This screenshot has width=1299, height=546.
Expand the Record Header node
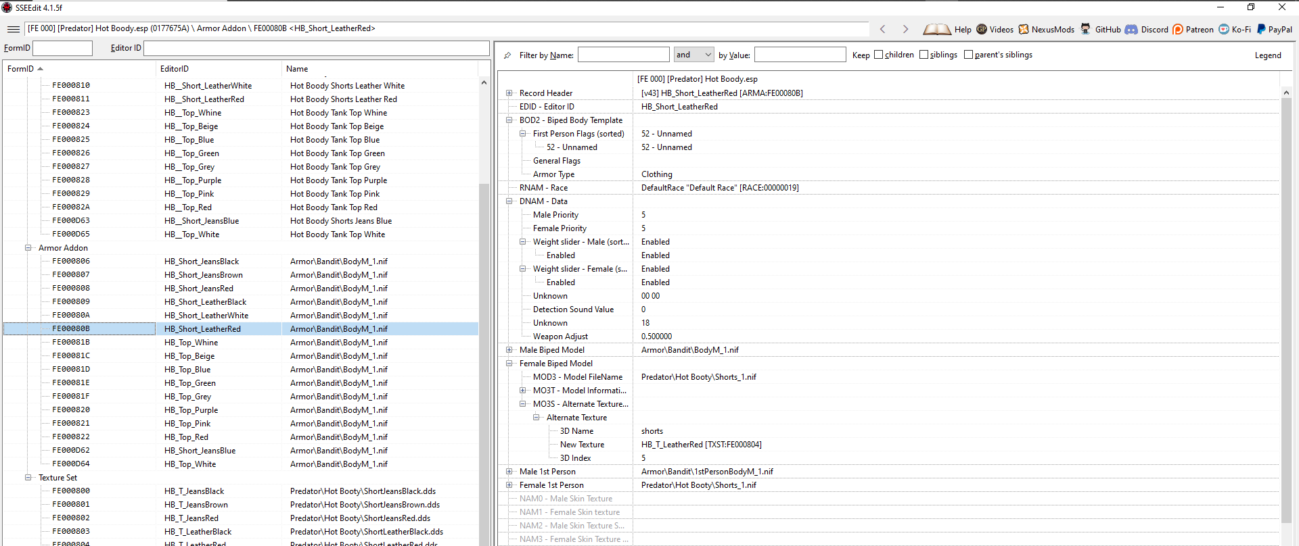(x=509, y=93)
